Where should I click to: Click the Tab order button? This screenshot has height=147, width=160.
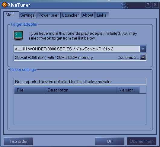[18, 141]
